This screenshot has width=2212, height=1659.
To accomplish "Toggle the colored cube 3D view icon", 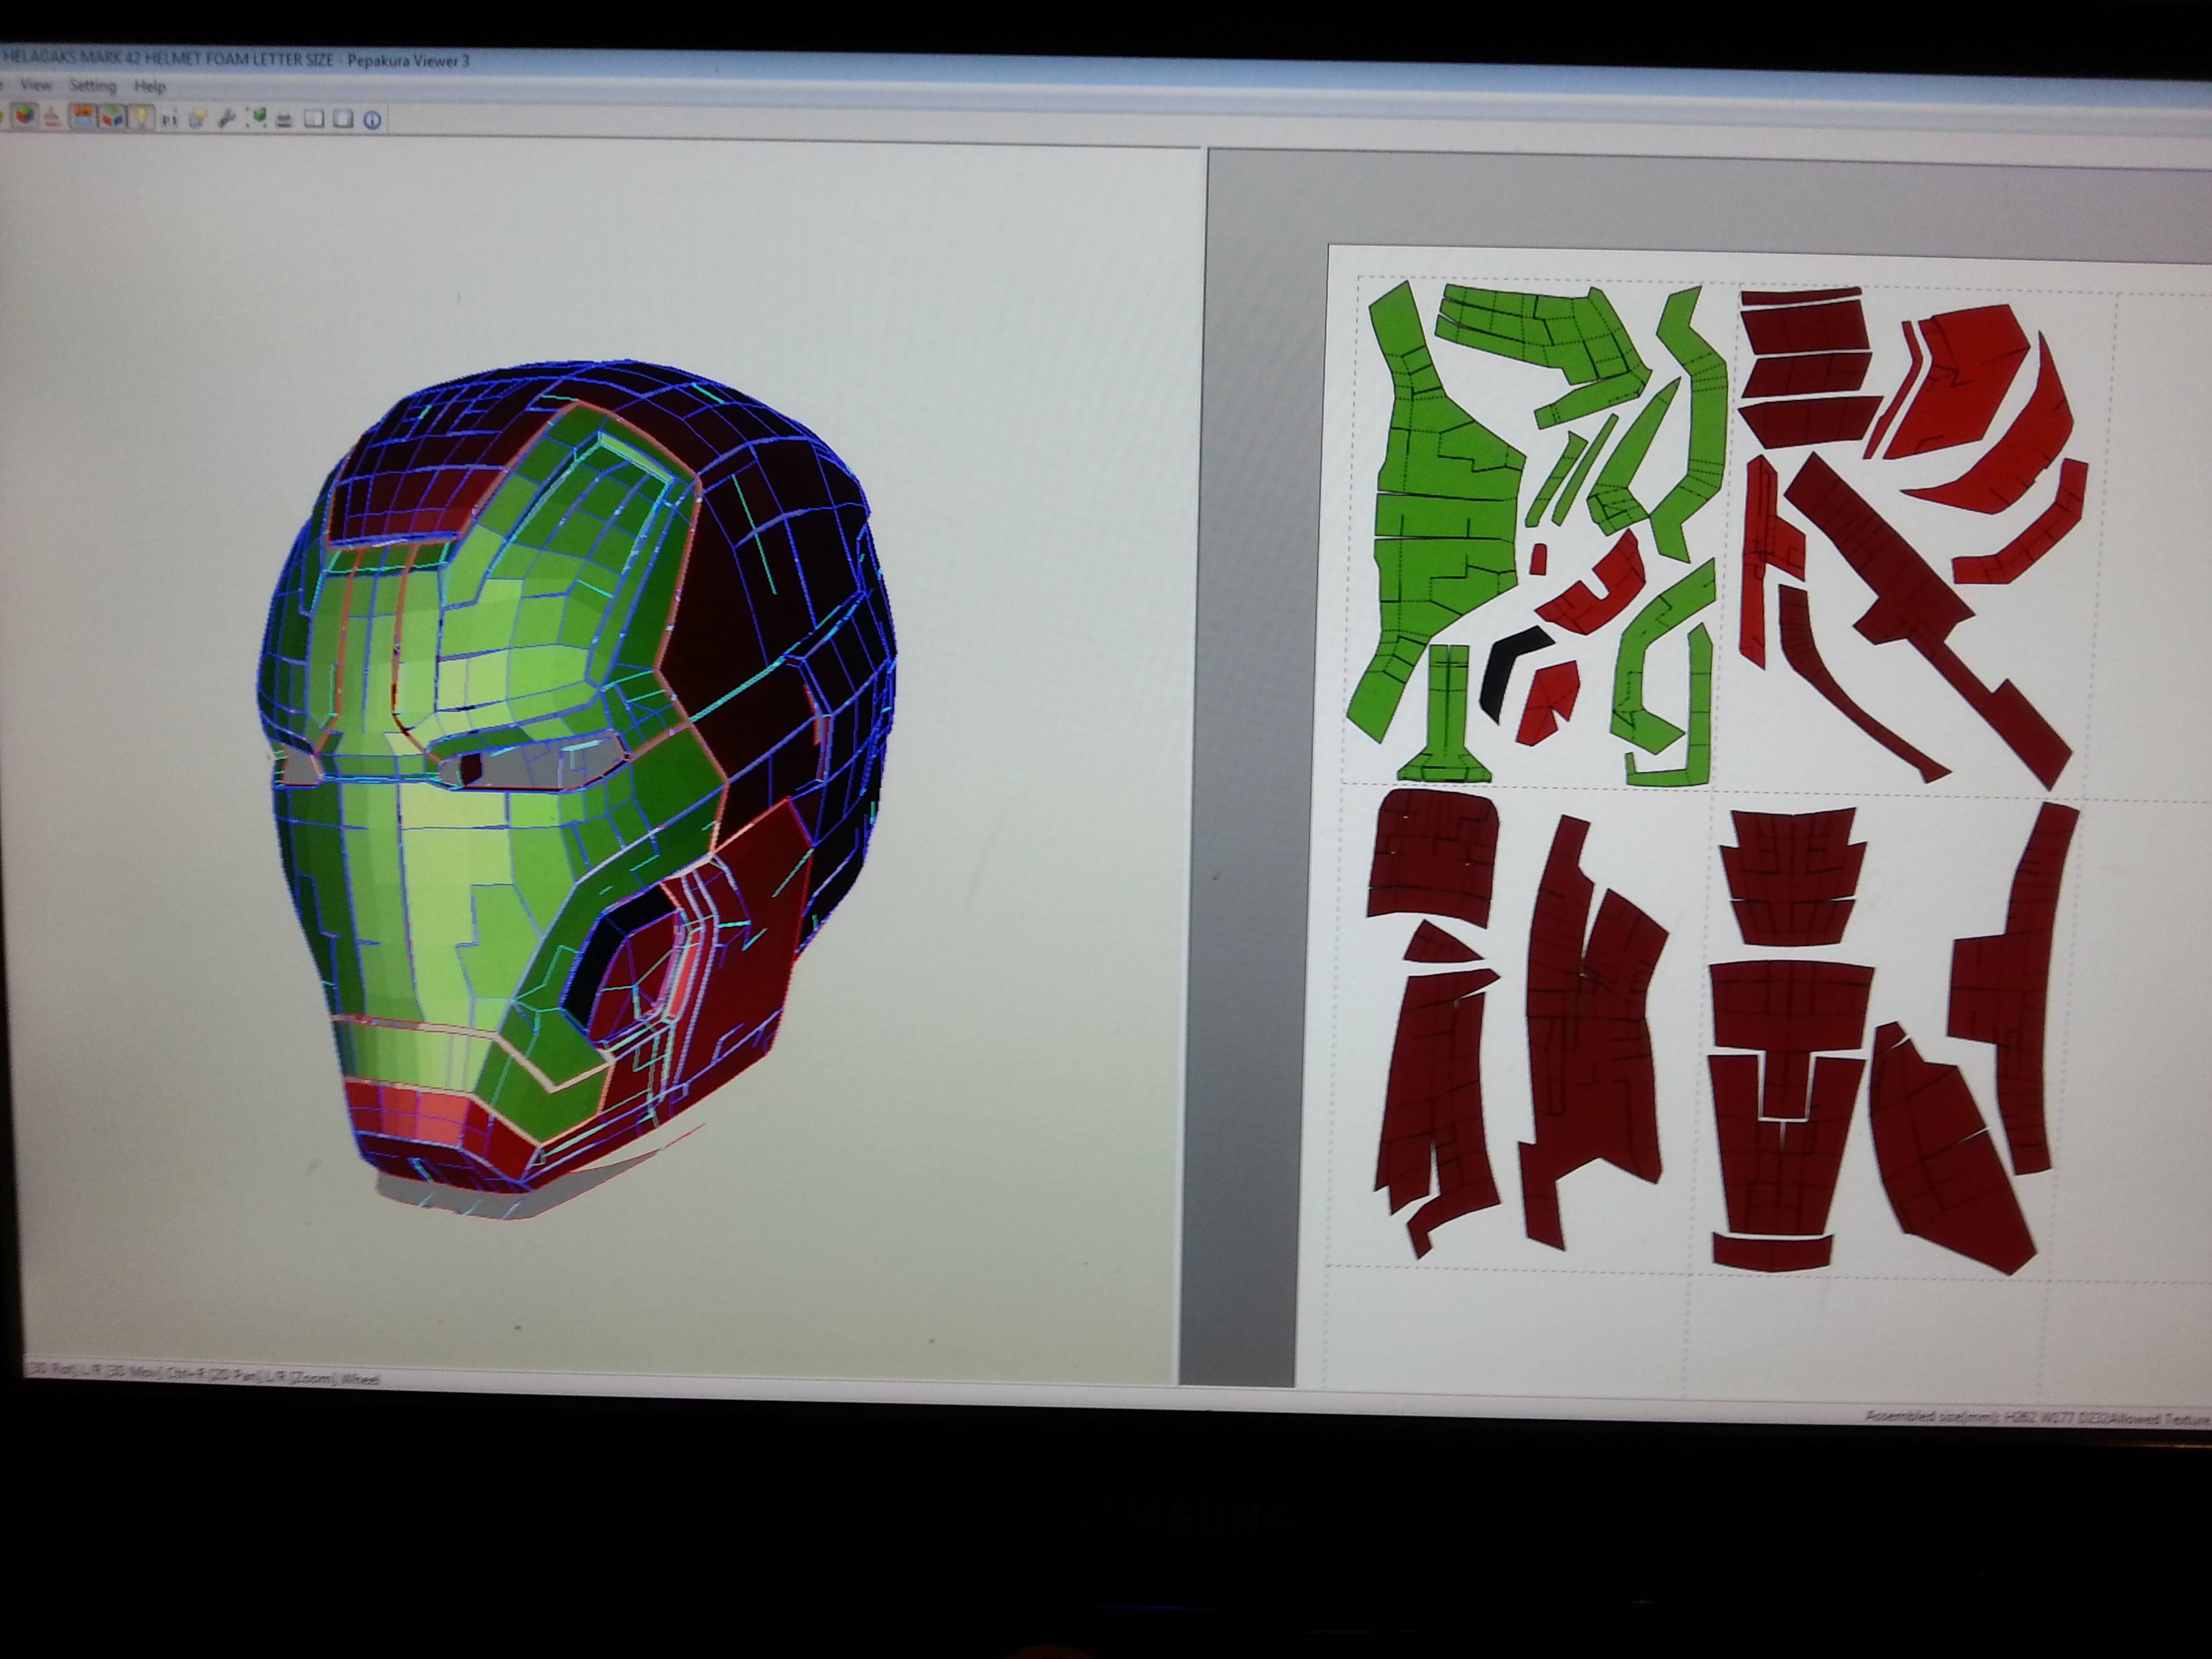I will click(24, 116).
